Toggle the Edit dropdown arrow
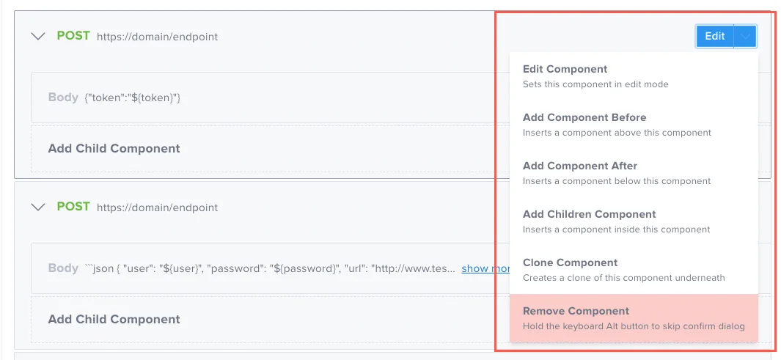The image size is (781, 360). click(745, 37)
